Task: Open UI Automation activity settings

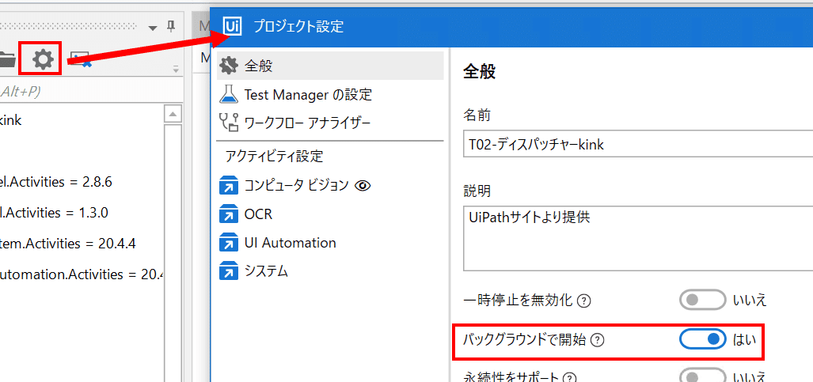Action: coord(330,243)
